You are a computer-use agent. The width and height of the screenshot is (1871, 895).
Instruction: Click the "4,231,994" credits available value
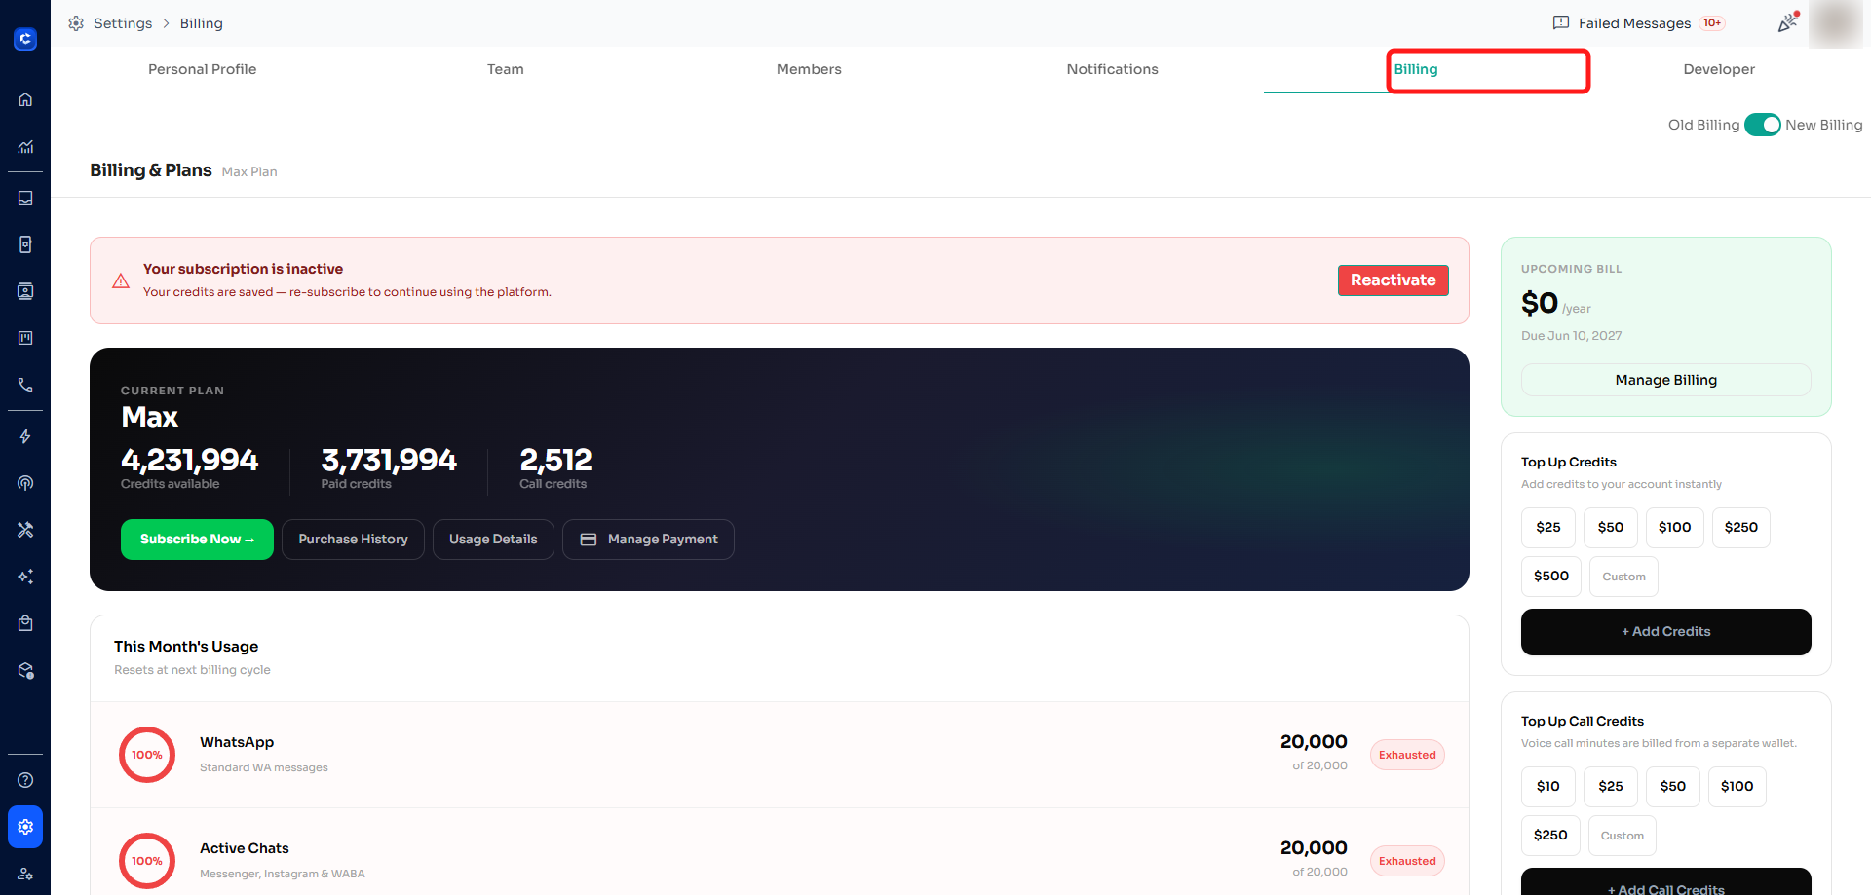(189, 460)
